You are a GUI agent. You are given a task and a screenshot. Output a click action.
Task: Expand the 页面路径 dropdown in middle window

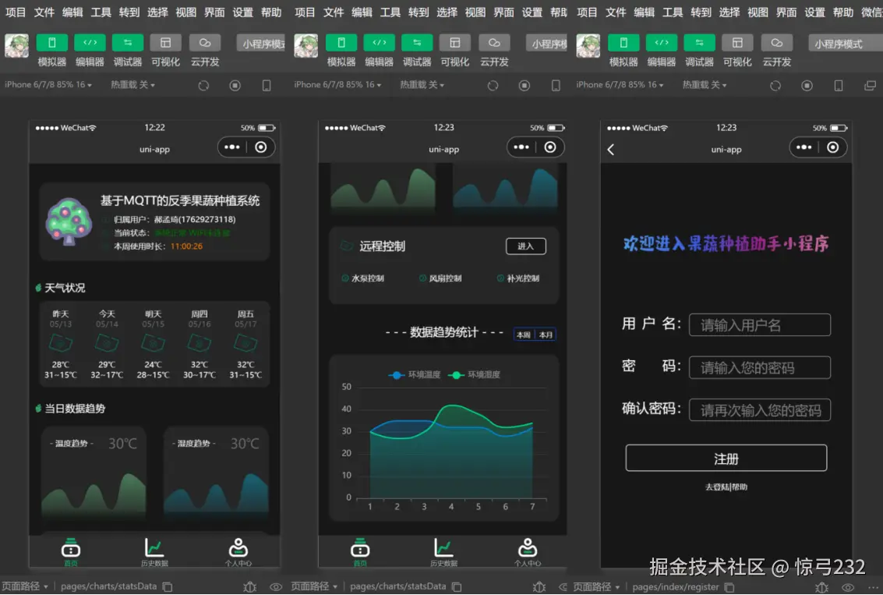(314, 586)
